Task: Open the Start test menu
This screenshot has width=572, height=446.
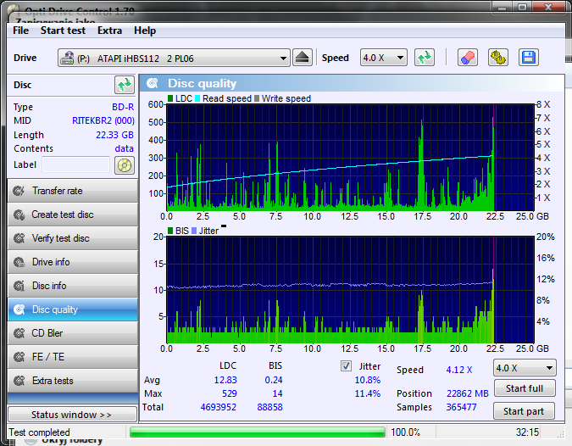Action: click(x=63, y=31)
